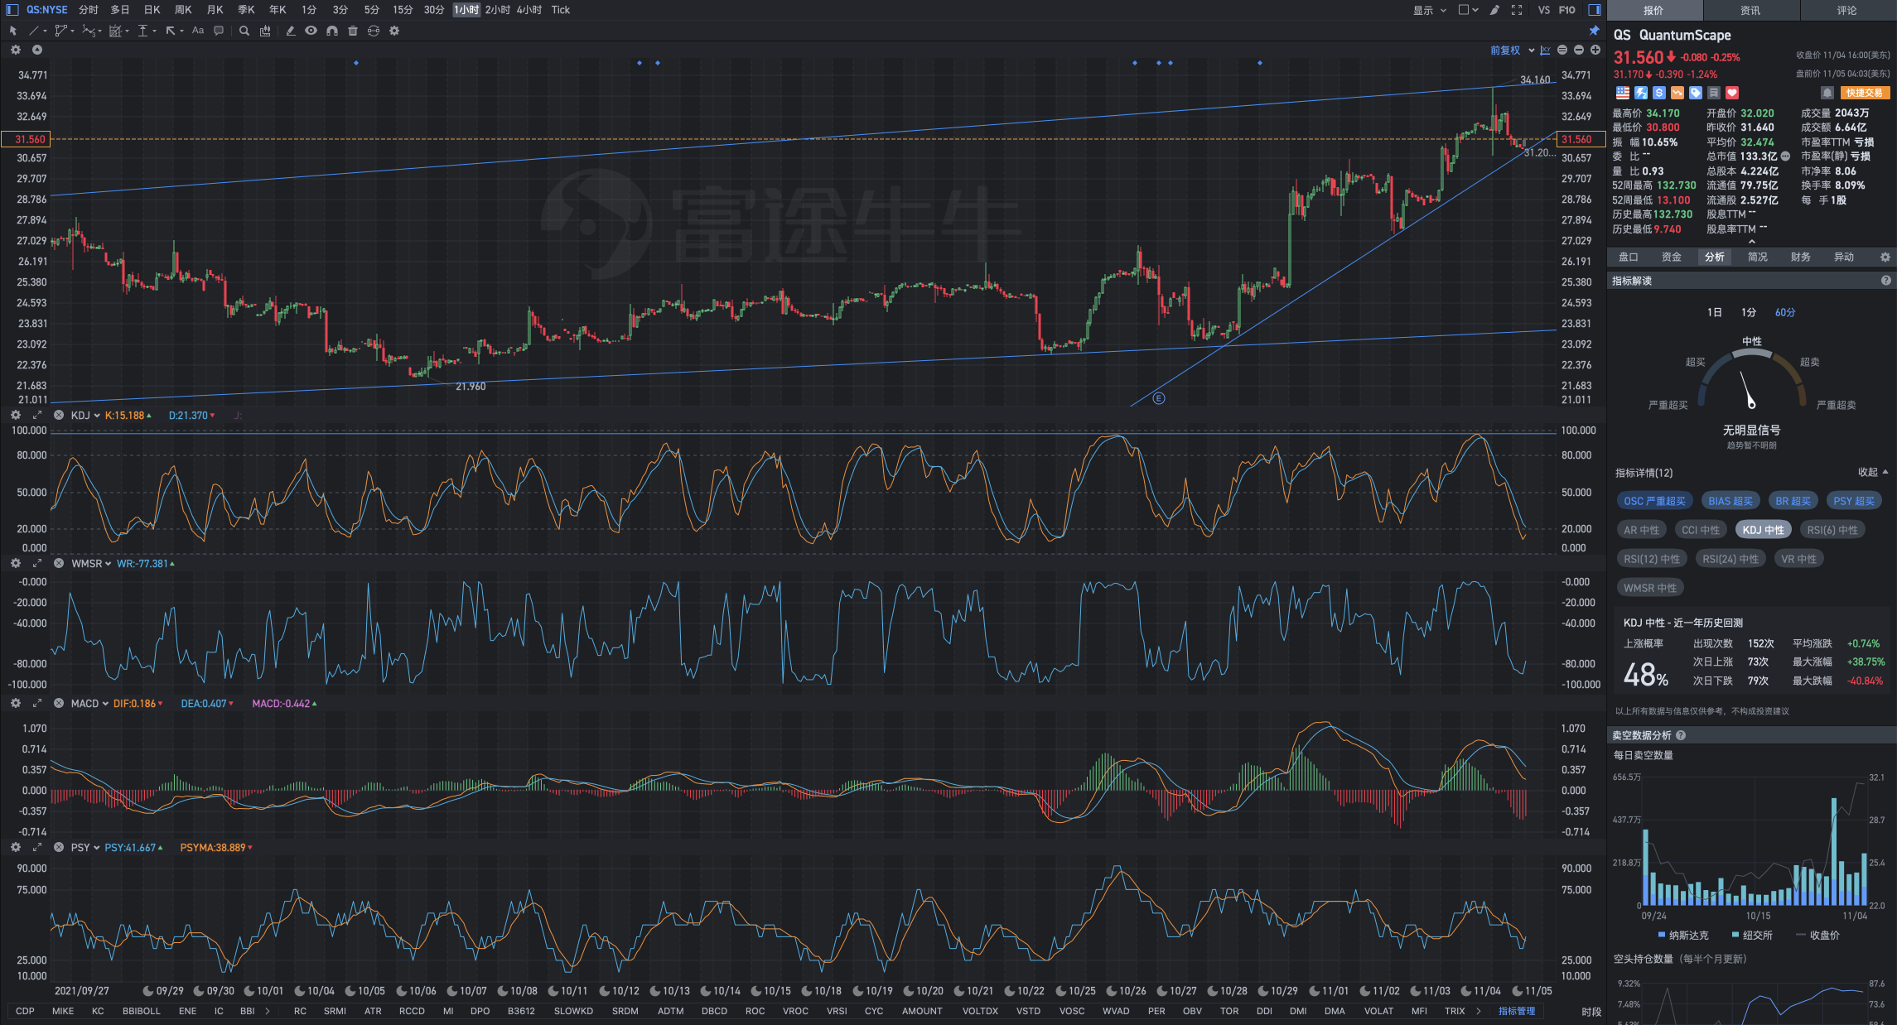This screenshot has width=1897, height=1025.
Task: Open the candlestick ruler measure tool
Action: click(x=265, y=31)
